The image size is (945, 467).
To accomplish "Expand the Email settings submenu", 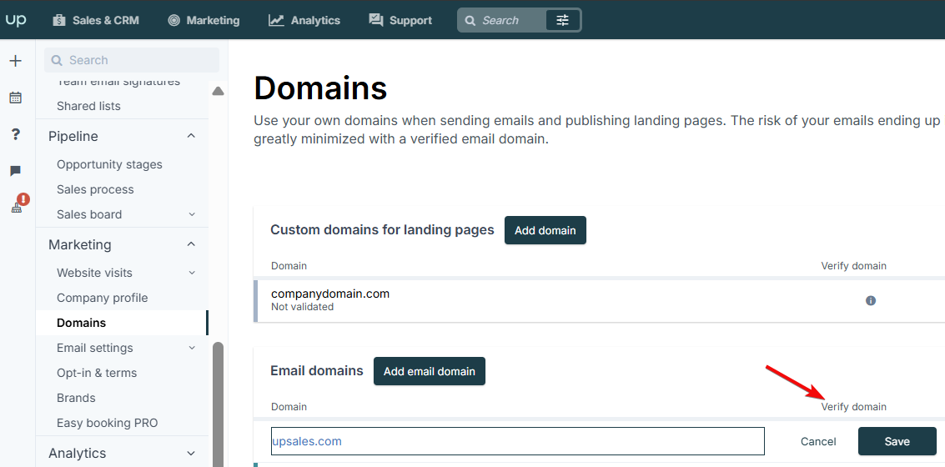I will click(192, 348).
